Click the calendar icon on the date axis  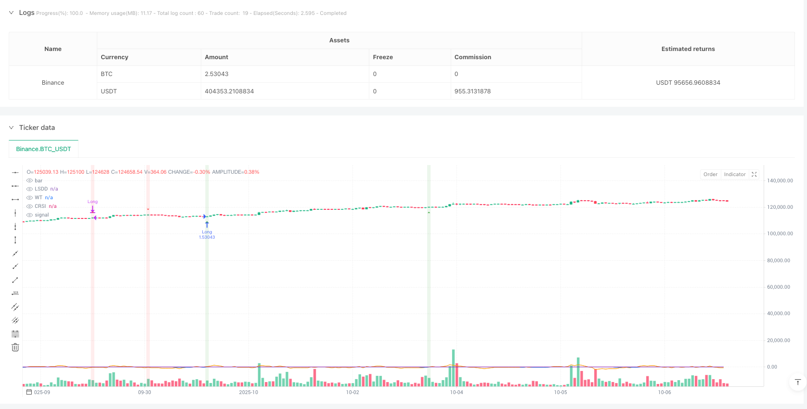coord(29,392)
